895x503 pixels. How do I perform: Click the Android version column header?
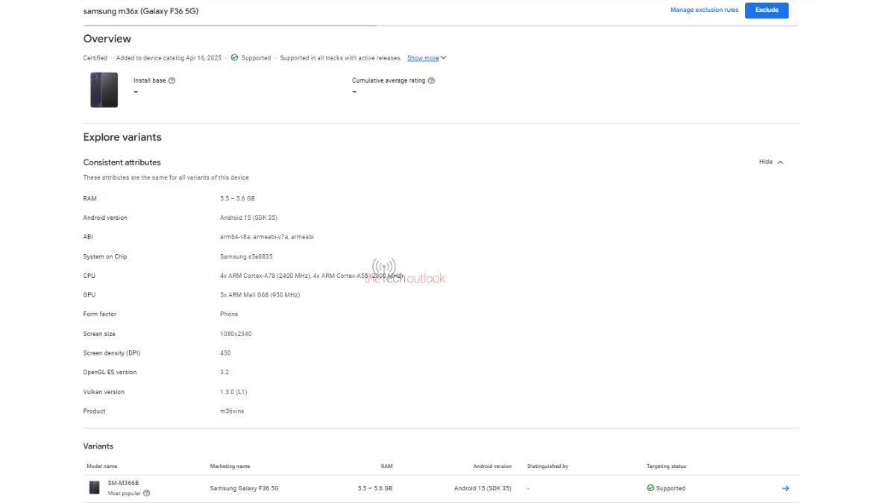492,466
